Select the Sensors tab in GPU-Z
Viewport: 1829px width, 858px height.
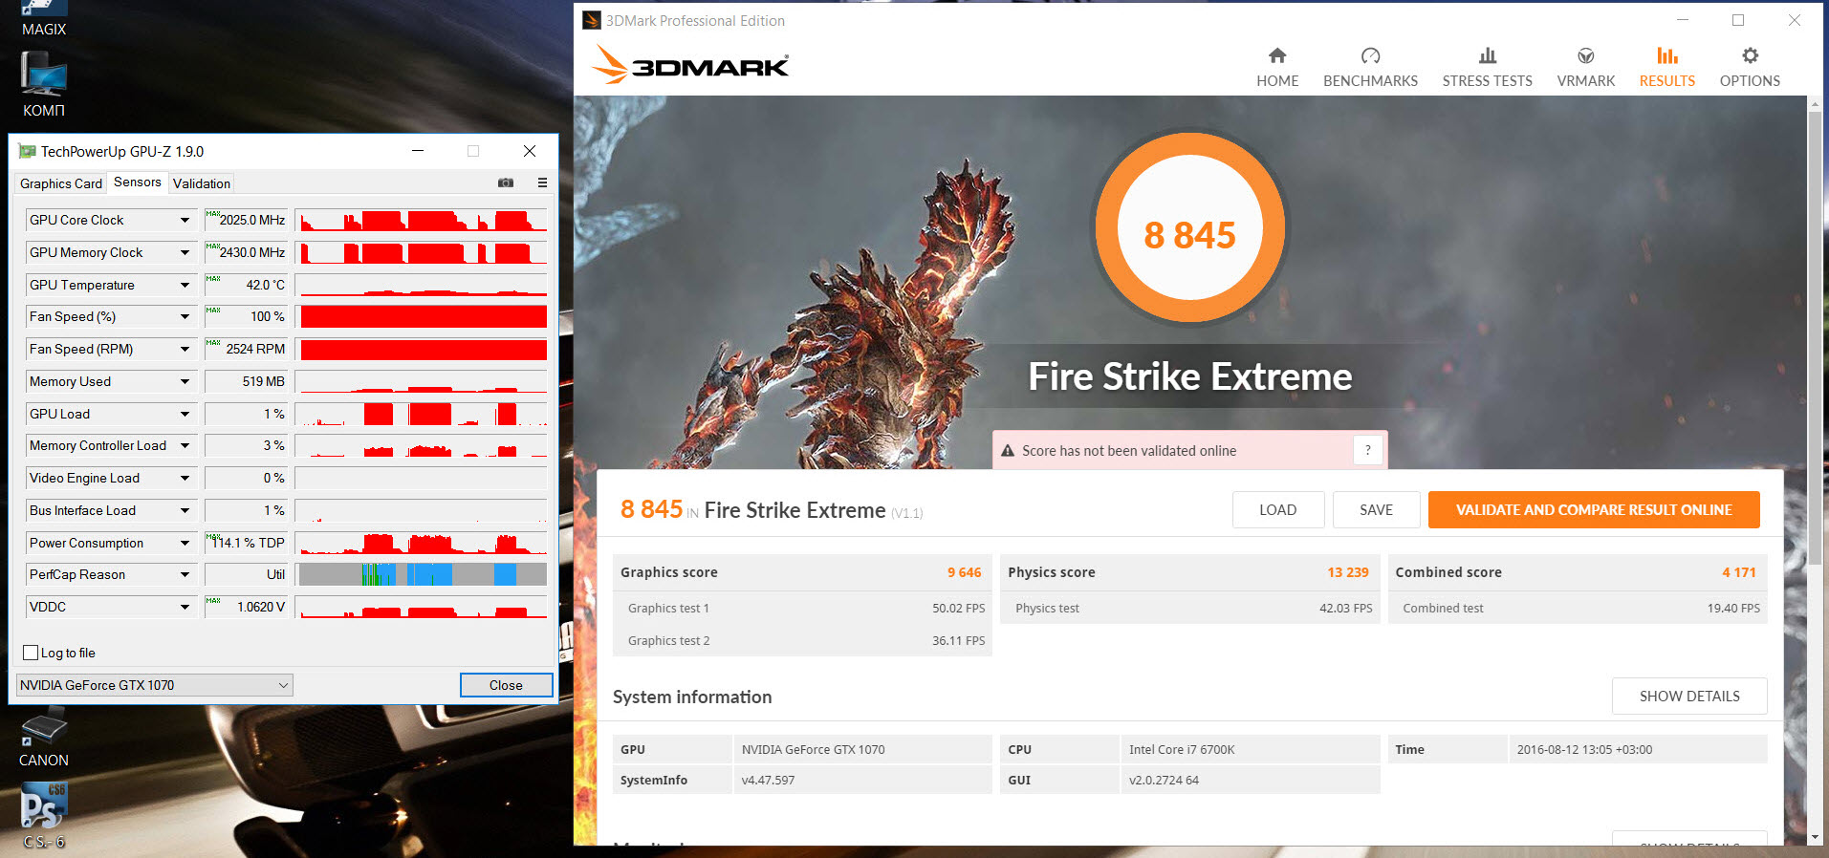tap(138, 182)
